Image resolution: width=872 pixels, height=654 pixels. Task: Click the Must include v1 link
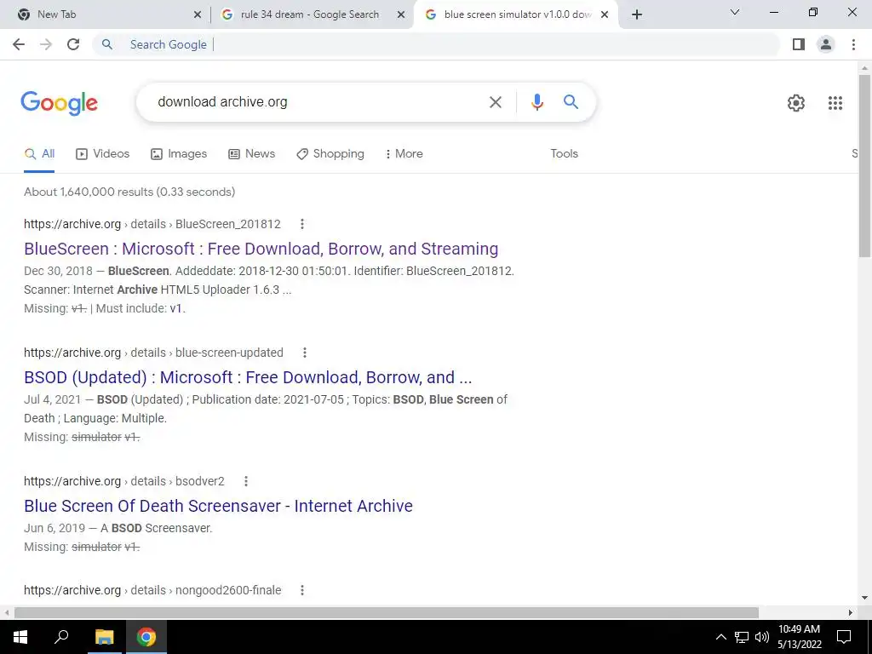click(x=175, y=308)
